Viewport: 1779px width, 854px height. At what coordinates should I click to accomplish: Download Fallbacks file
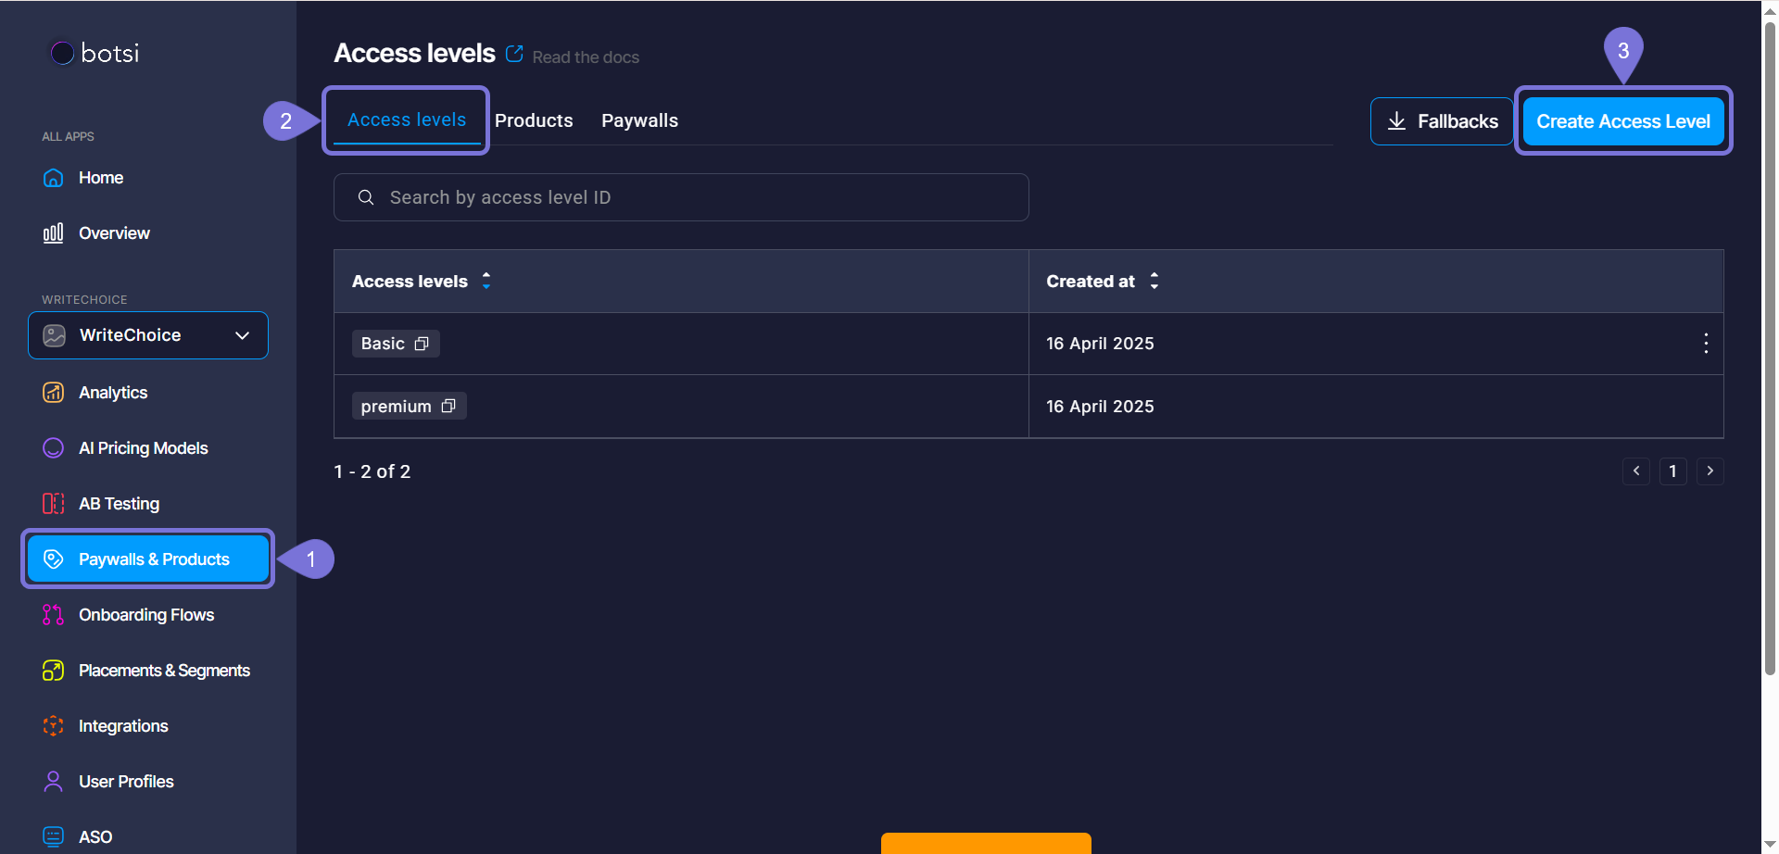tap(1442, 121)
